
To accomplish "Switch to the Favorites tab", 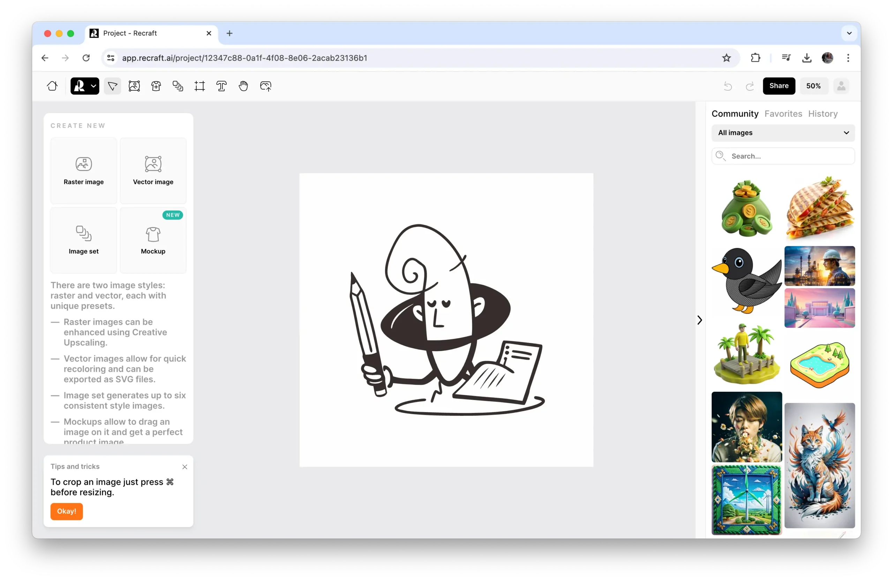I will 783,114.
